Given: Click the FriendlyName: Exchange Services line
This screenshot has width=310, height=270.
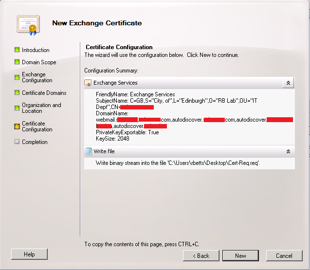Looking at the screenshot, I should 135,94.
